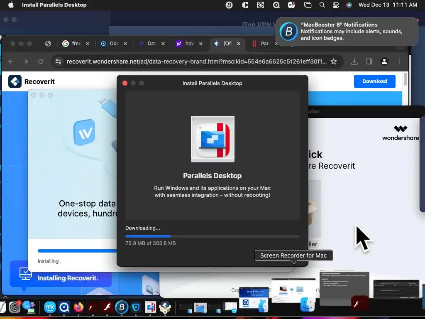Screen dimensions: 425x319
Task: Open the globe tab in Chrome
Action: click(x=48, y=43)
